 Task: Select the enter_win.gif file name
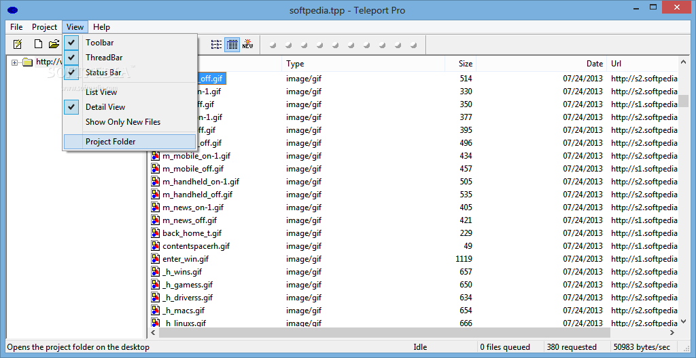click(x=185, y=259)
